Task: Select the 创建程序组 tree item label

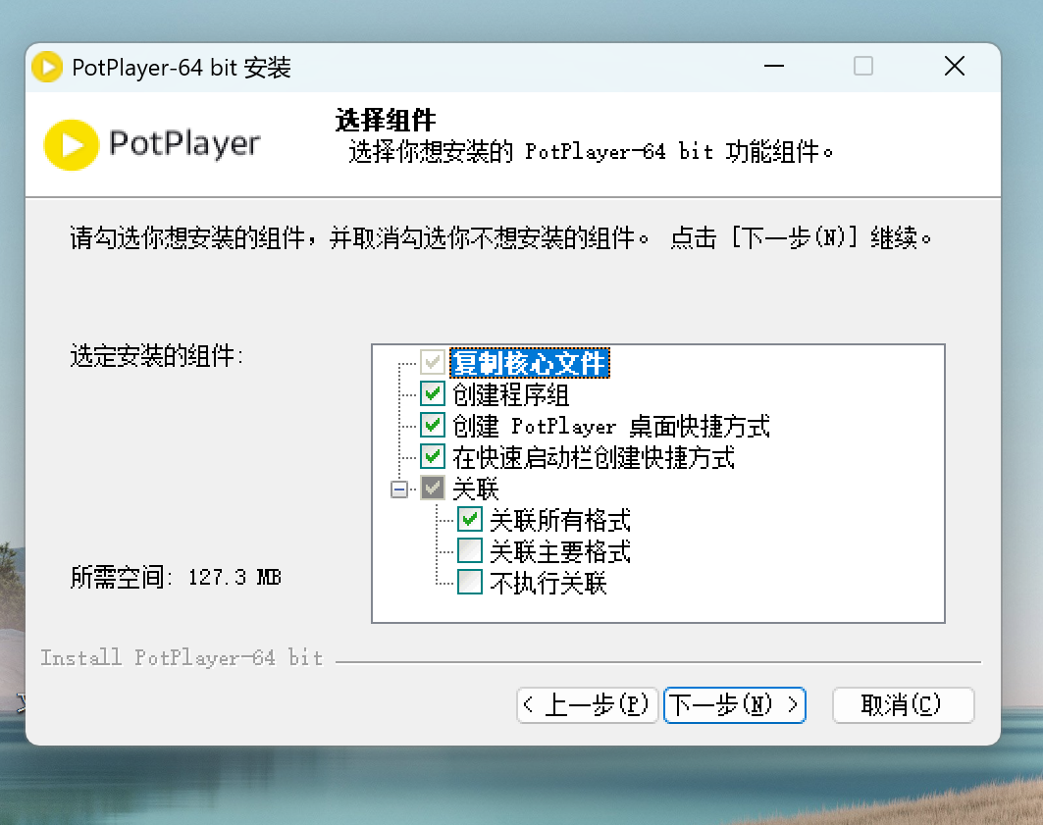Action: (x=511, y=395)
